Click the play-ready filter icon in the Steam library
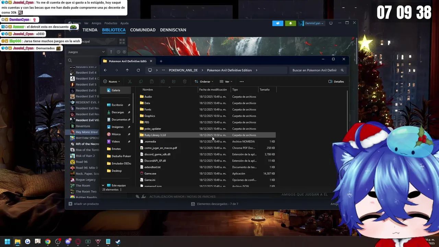The width and height of the screenshot is (439, 247). click(124, 52)
